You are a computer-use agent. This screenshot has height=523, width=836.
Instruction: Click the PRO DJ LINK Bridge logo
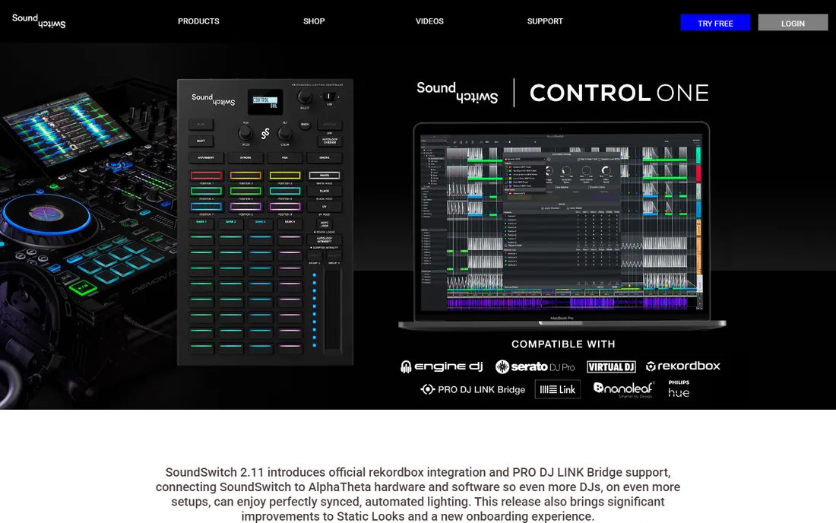[x=473, y=389]
